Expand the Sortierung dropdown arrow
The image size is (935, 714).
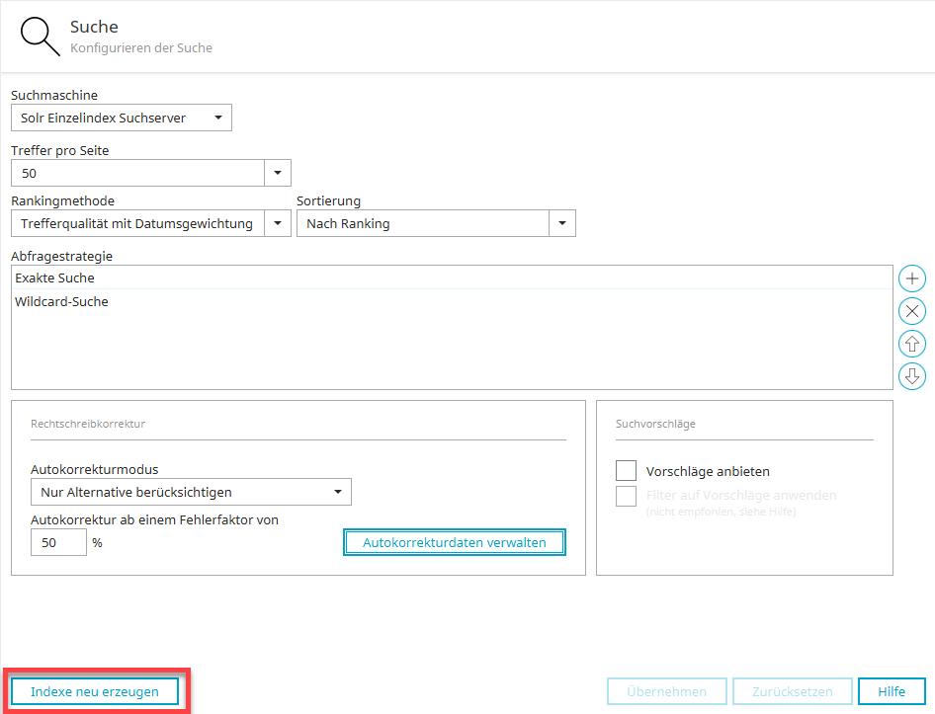coord(562,224)
